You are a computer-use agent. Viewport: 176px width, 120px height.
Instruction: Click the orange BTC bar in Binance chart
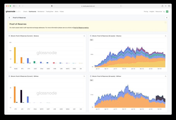(x=21, y=60)
